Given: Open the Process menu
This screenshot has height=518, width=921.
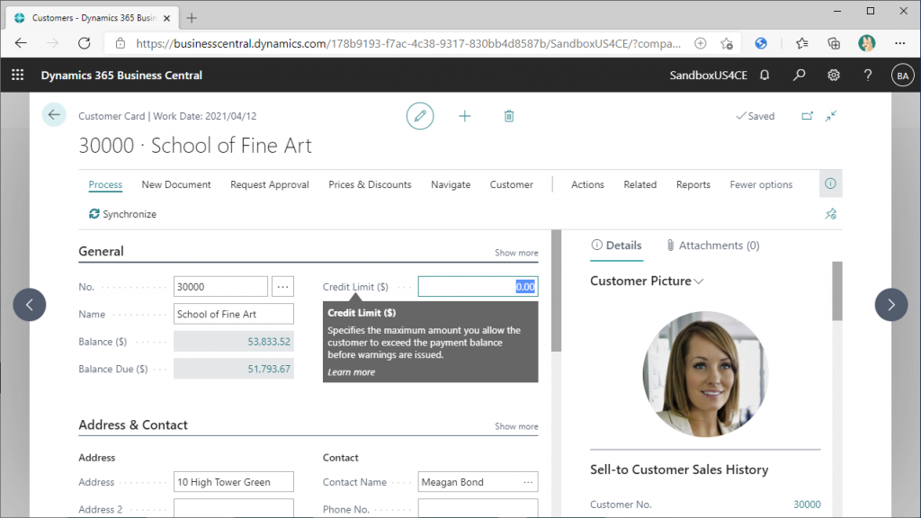Looking at the screenshot, I should coord(105,184).
